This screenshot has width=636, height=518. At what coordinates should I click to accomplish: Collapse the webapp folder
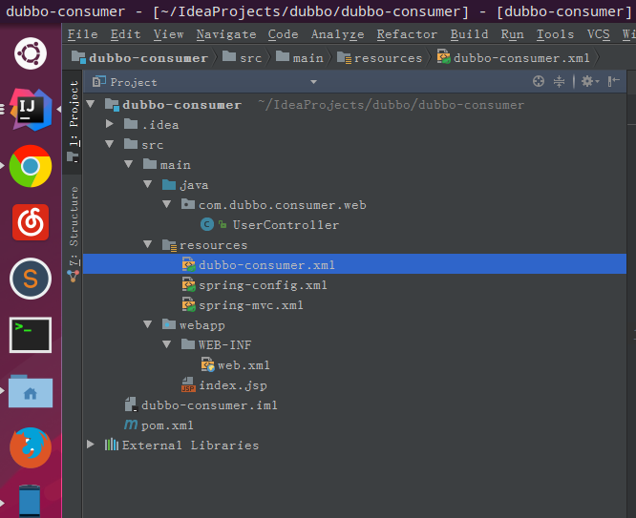coord(148,324)
